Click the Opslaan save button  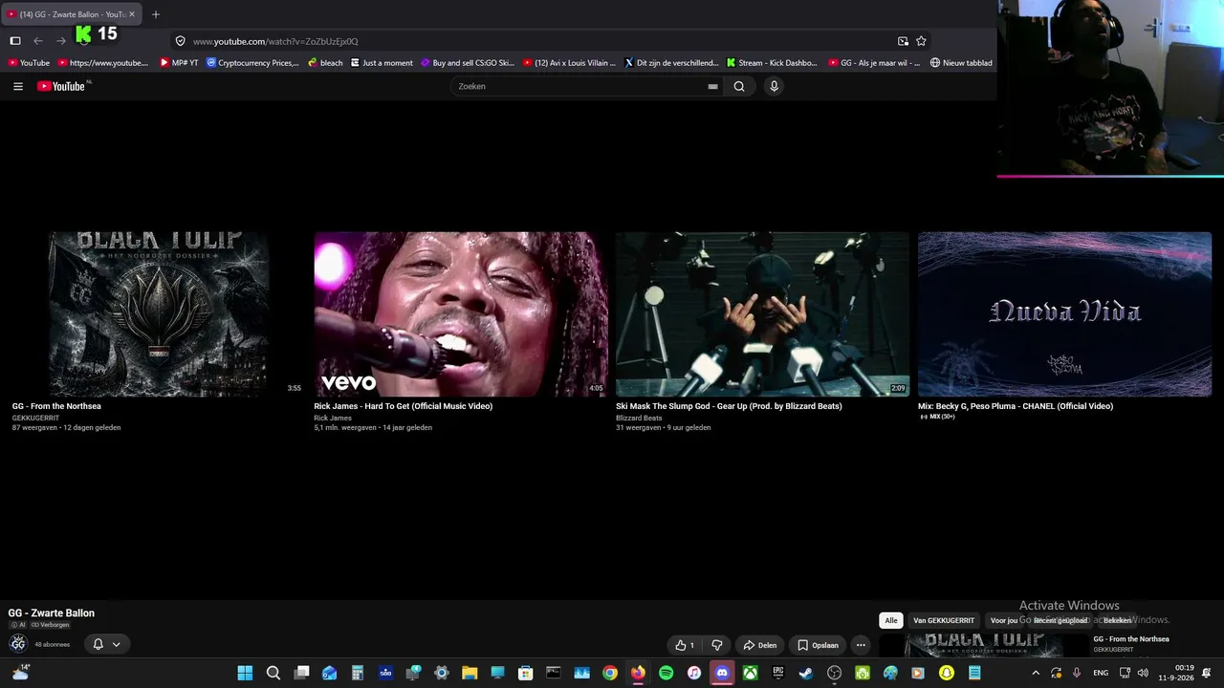pyautogui.click(x=819, y=645)
